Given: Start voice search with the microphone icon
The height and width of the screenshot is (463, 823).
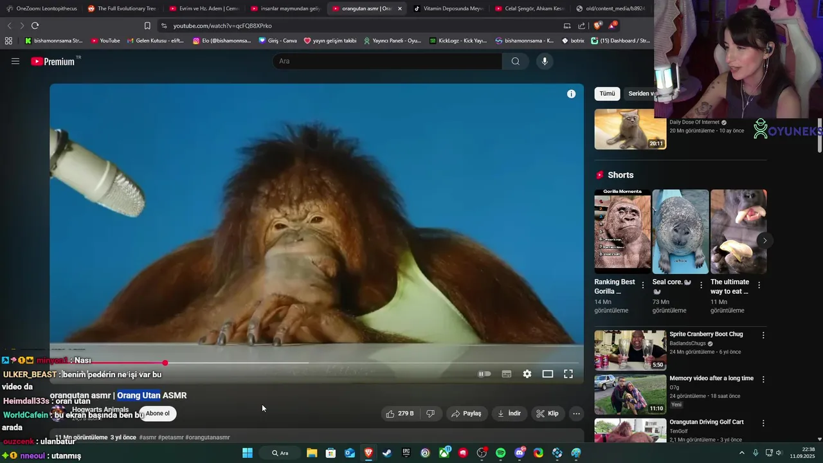Looking at the screenshot, I should point(545,61).
